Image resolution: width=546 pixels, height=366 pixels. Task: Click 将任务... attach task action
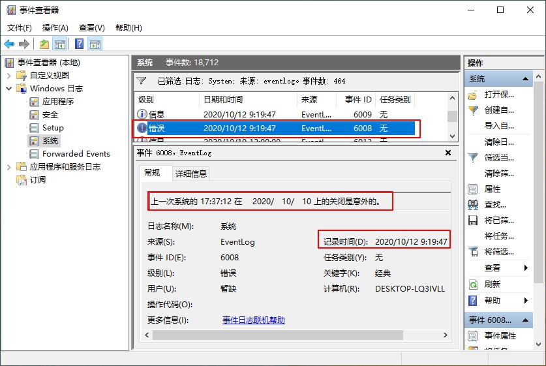coord(499,236)
